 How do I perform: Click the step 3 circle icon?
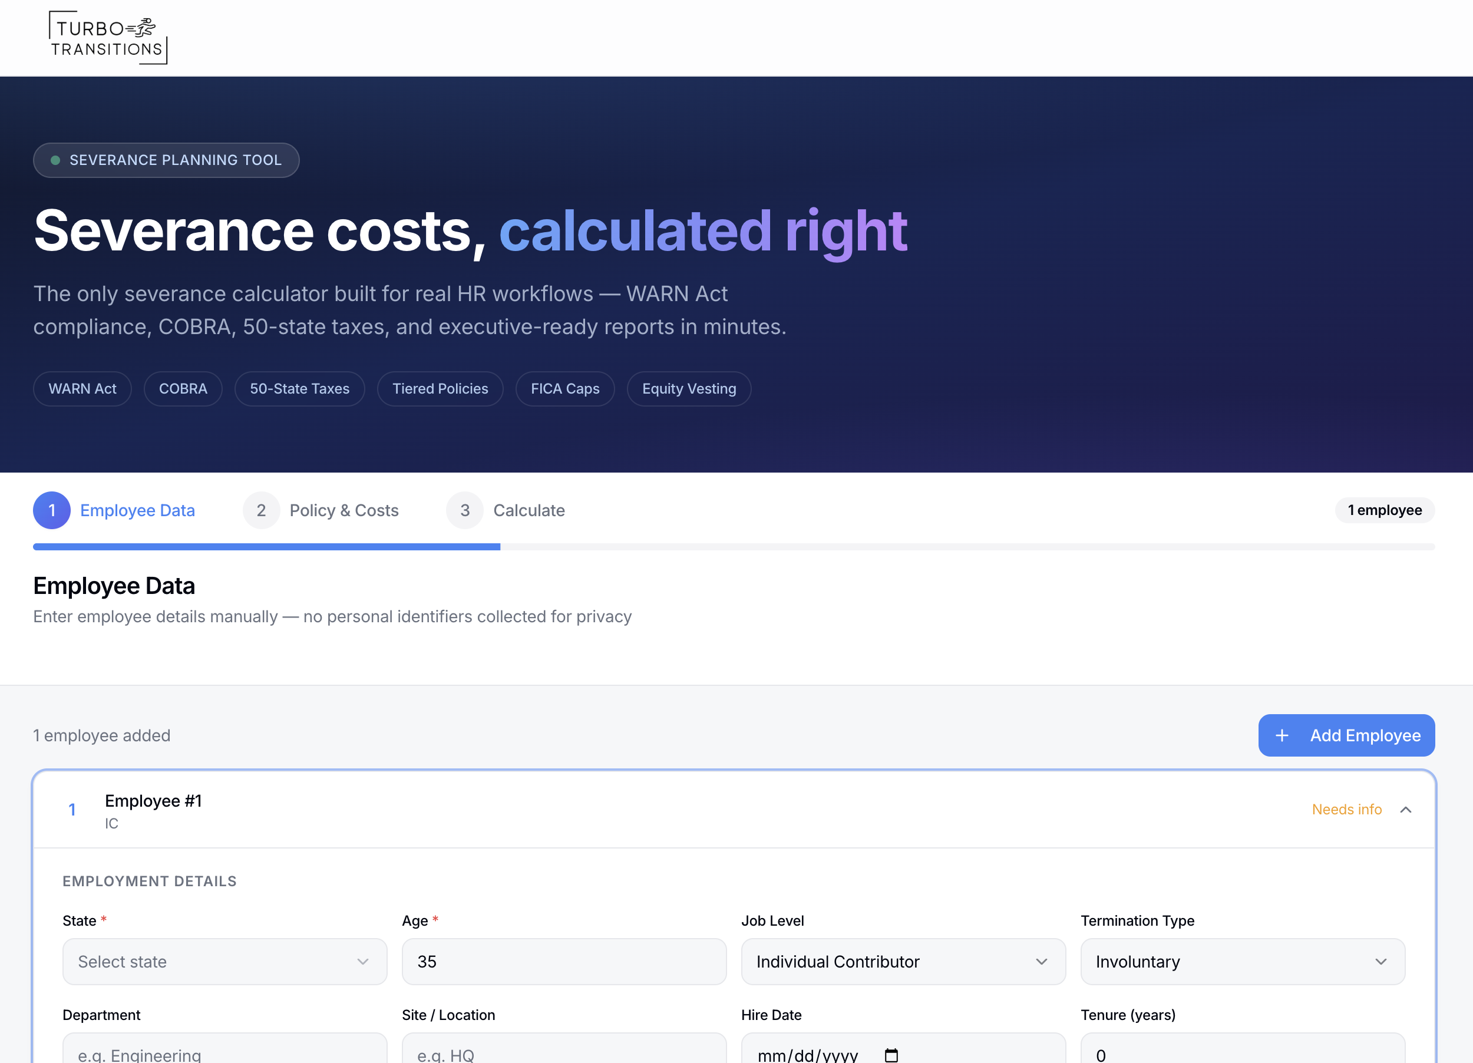tap(465, 510)
